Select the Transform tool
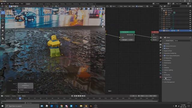Image resolution: width=192 pixels, height=108 pixels. [x=3, y=31]
